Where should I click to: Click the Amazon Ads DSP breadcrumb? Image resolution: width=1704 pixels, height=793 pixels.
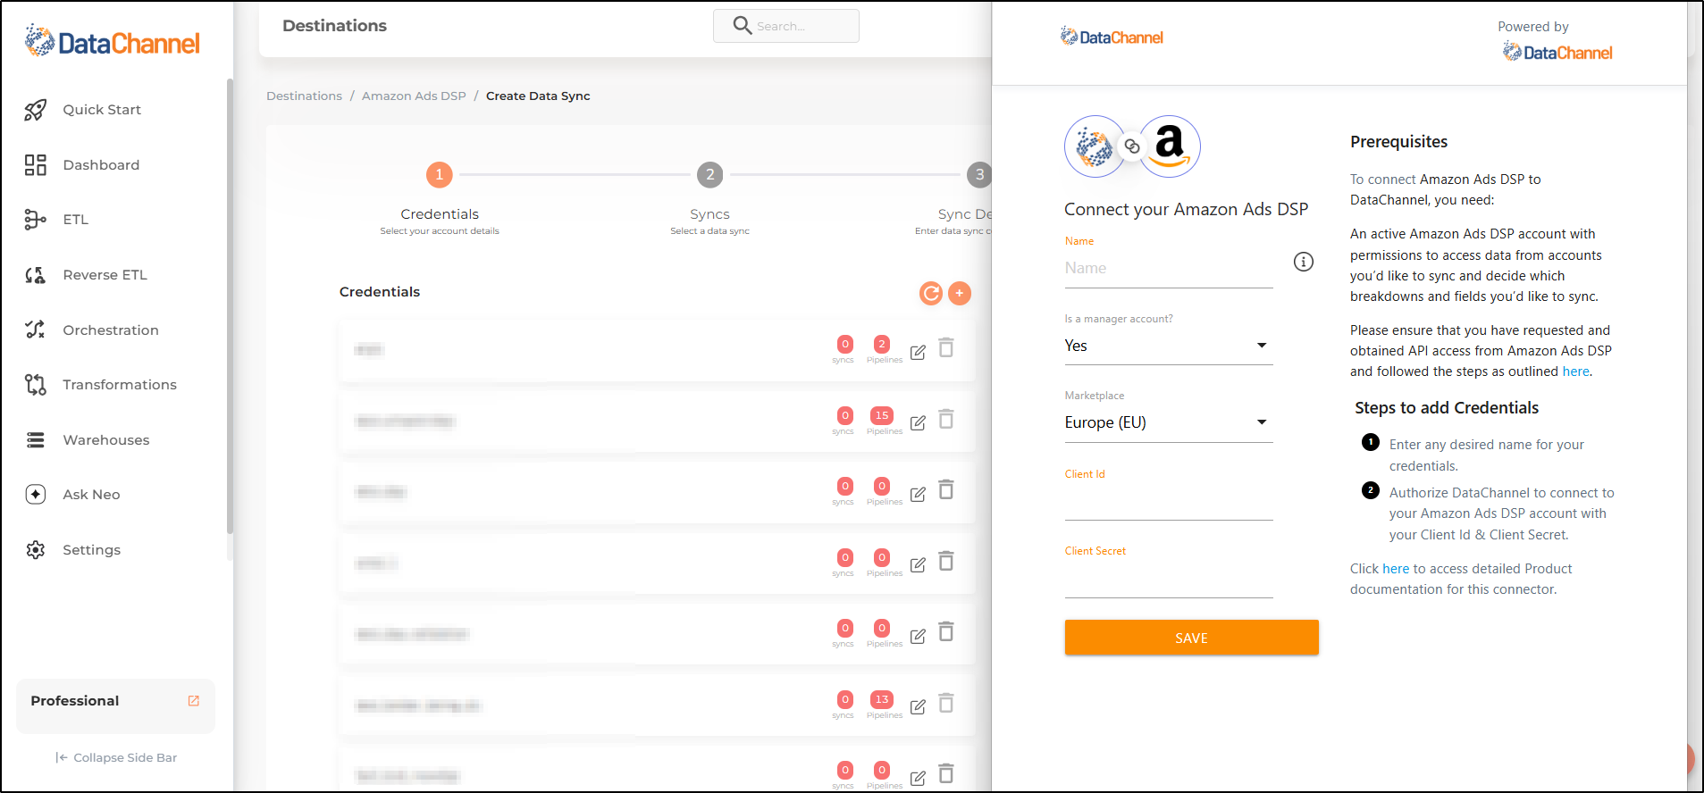(x=414, y=96)
